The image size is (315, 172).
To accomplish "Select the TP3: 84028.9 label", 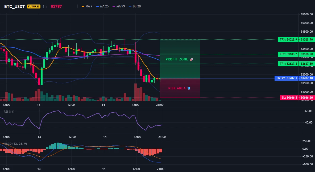I will 288,39.
